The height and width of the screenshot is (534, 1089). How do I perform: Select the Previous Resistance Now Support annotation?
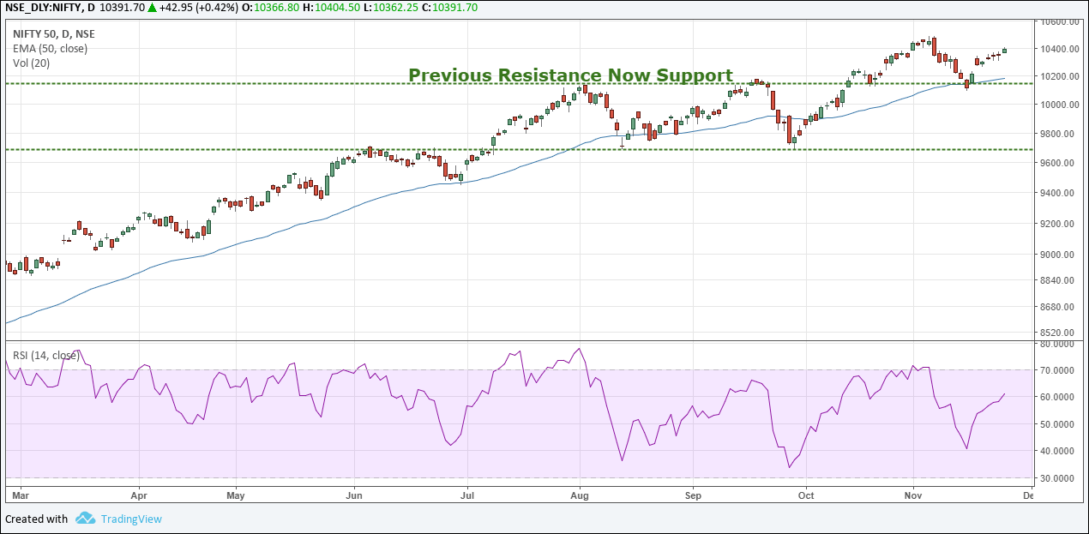[x=572, y=75]
